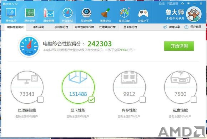Open the 论坛 forum link

tap(162, 4)
